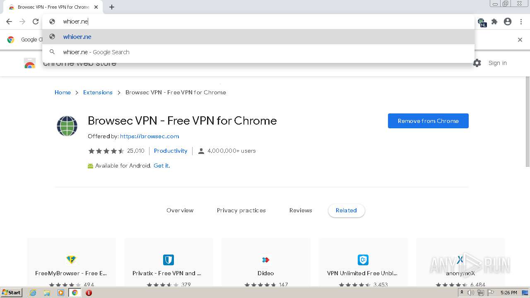The height and width of the screenshot is (298, 530).
Task: Open the Action Center flag tray icon
Action: point(491,293)
